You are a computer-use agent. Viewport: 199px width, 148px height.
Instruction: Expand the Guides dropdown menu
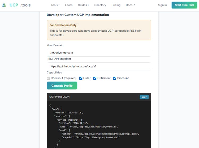pyautogui.click(x=83, y=5)
